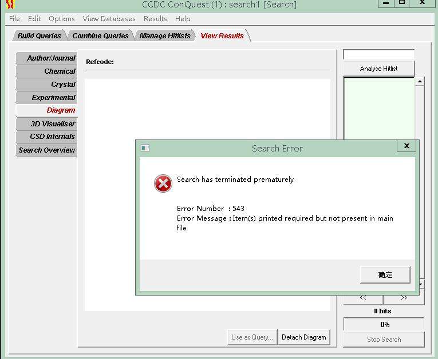Open the File menu

pyautogui.click(x=14, y=19)
